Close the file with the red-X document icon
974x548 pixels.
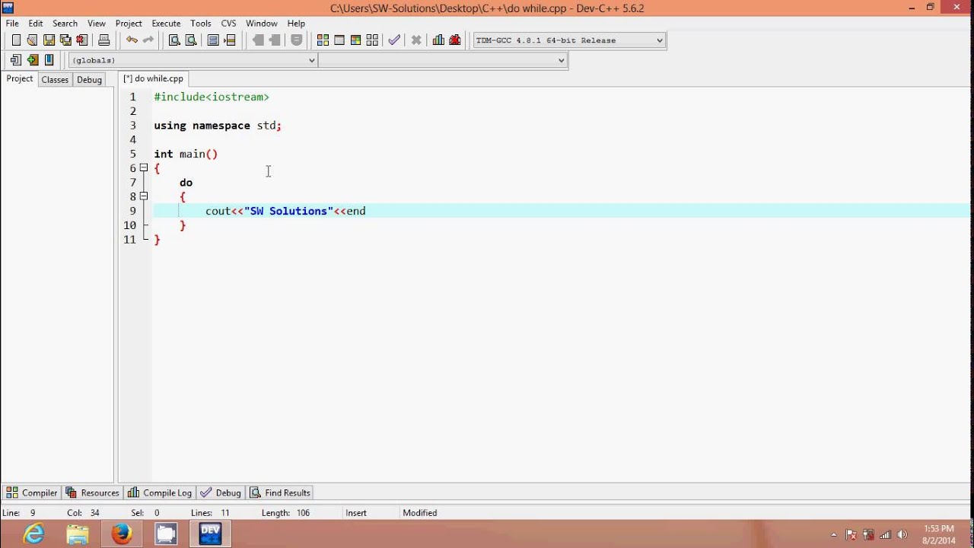[82, 40]
